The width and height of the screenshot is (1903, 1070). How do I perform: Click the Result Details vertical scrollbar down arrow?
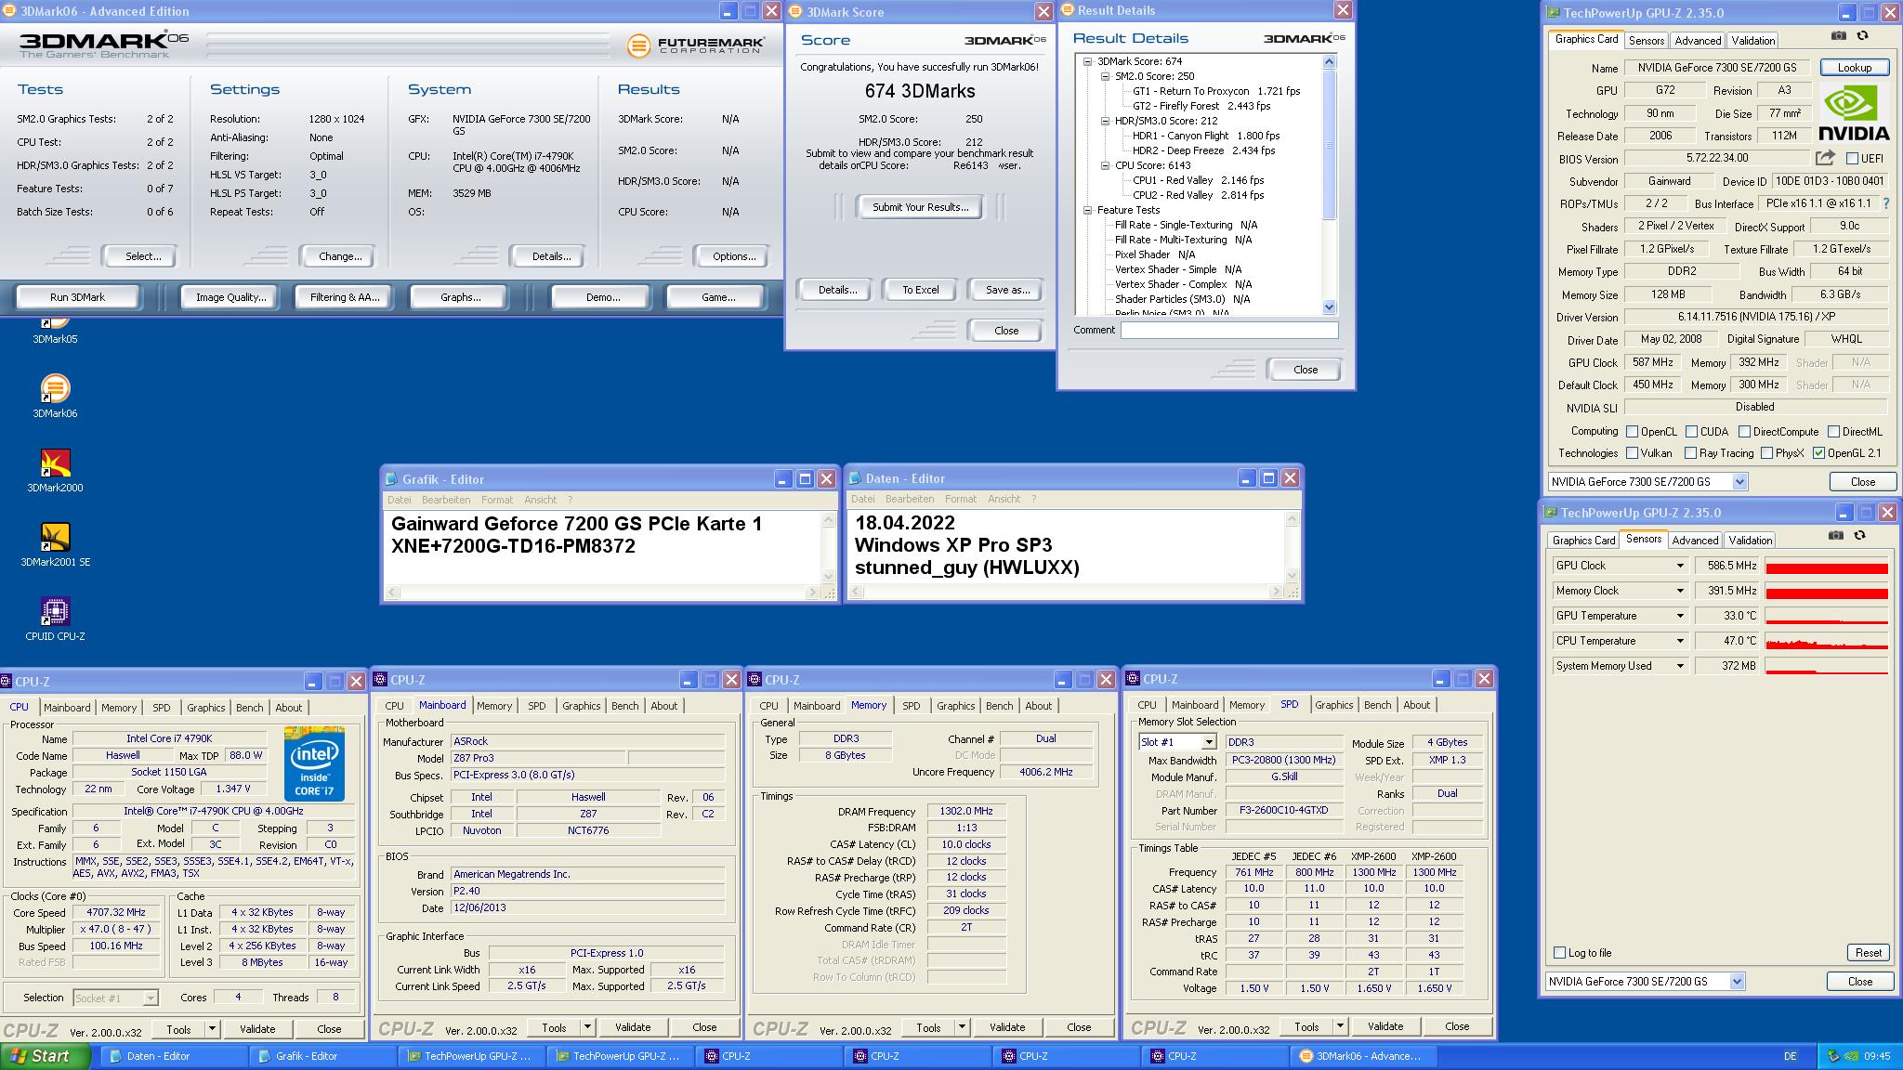coord(1329,307)
